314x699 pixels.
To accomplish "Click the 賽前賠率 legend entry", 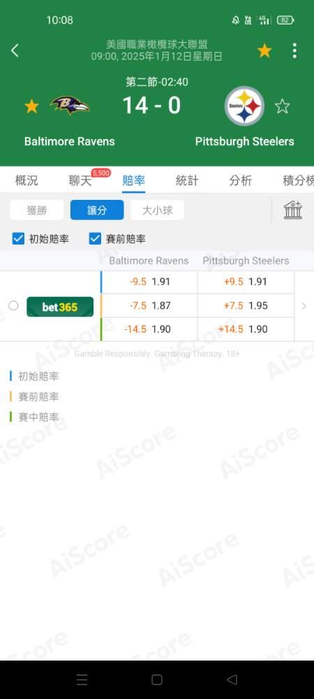I will [x=35, y=397].
